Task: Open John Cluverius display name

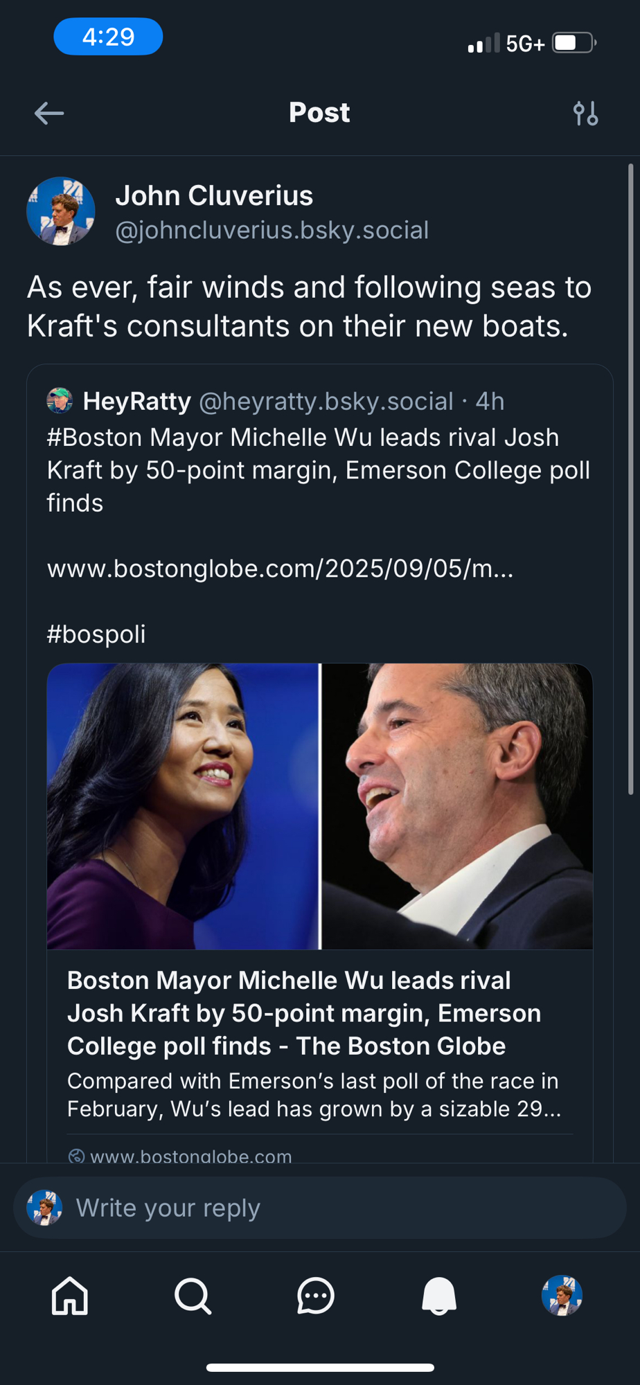Action: tap(214, 196)
